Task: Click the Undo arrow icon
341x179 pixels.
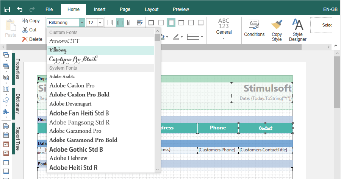Action: pos(20,9)
